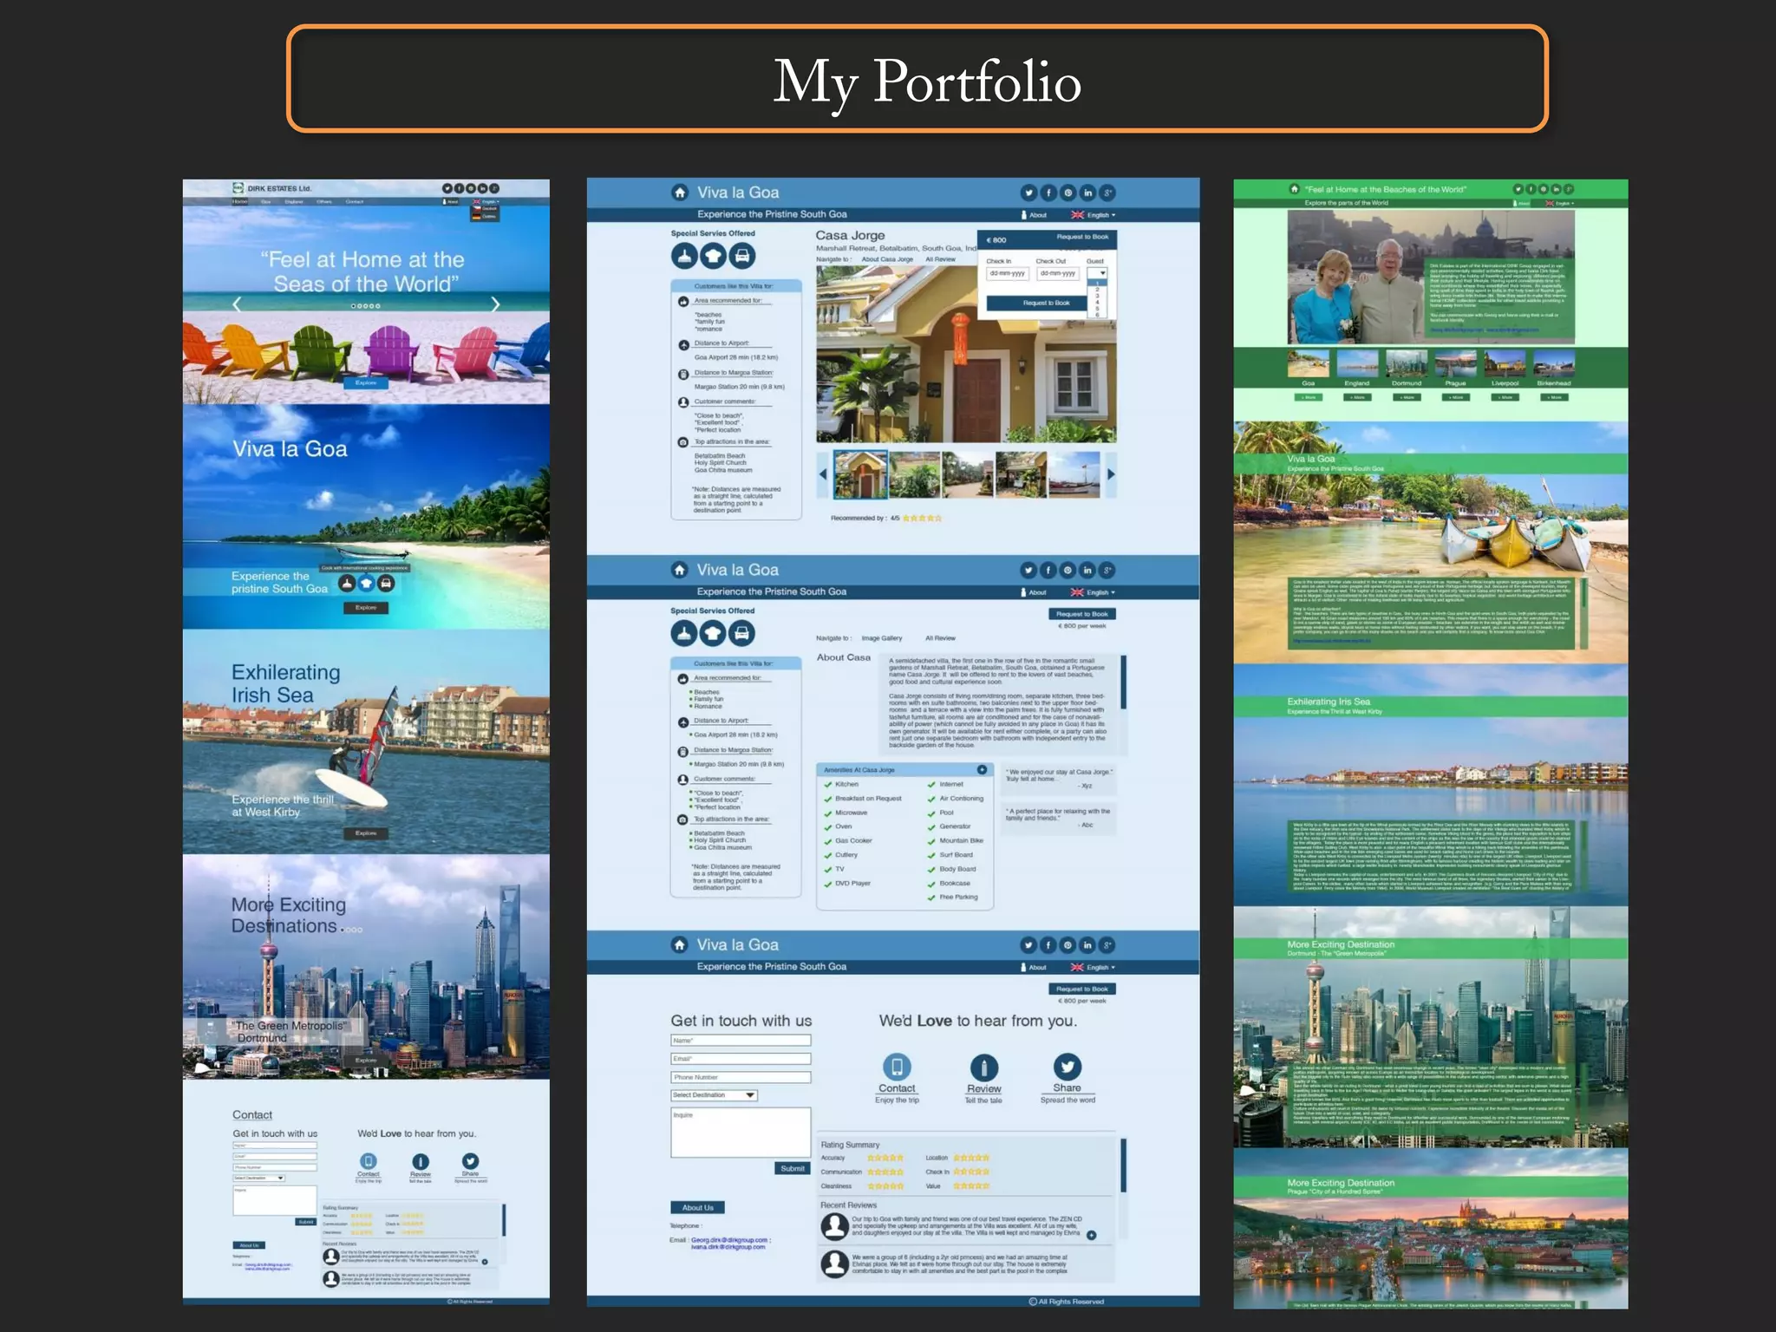
Task: Open Home tab in Dirk Estates navigation bar
Action: pos(240,201)
